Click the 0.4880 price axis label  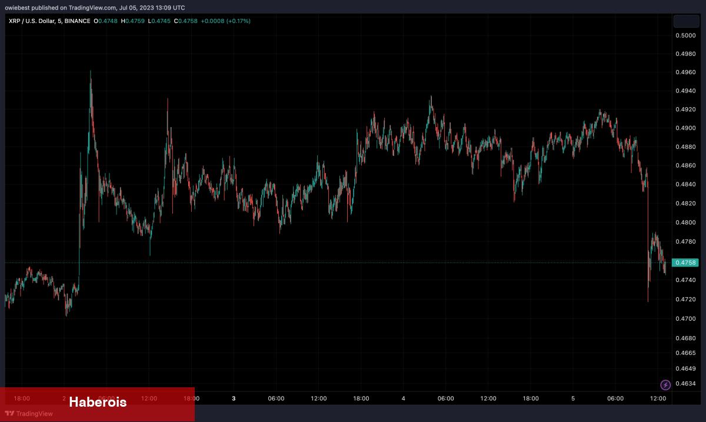(x=685, y=147)
